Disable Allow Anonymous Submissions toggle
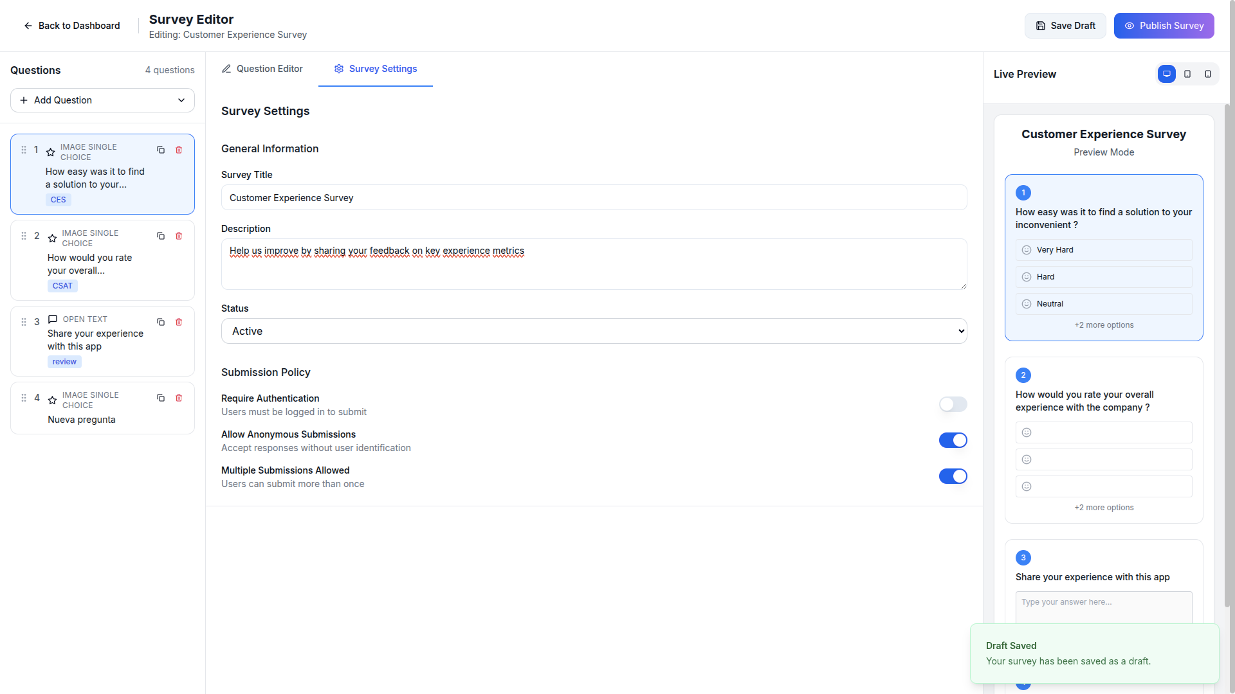 click(x=953, y=440)
